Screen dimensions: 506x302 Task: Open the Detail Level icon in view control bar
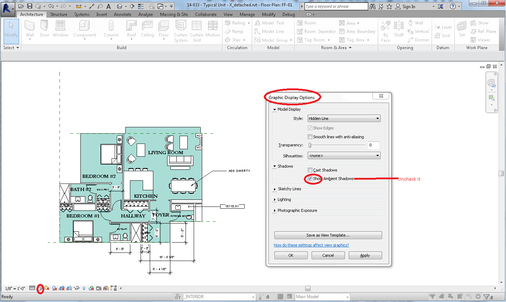click(32, 288)
